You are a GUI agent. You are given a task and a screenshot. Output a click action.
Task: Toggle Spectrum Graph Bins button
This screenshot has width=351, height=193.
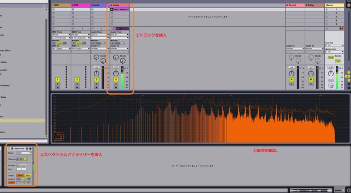click(20, 176)
